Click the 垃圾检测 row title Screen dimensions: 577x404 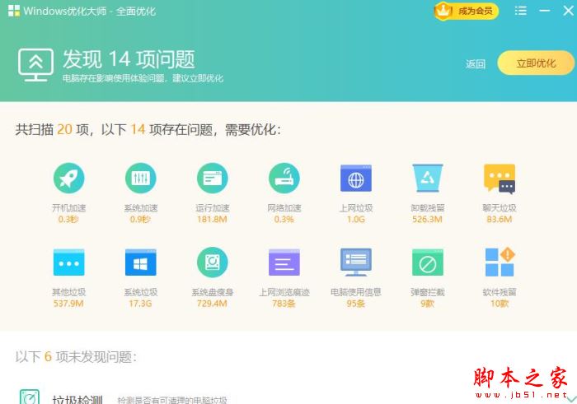tap(77, 400)
